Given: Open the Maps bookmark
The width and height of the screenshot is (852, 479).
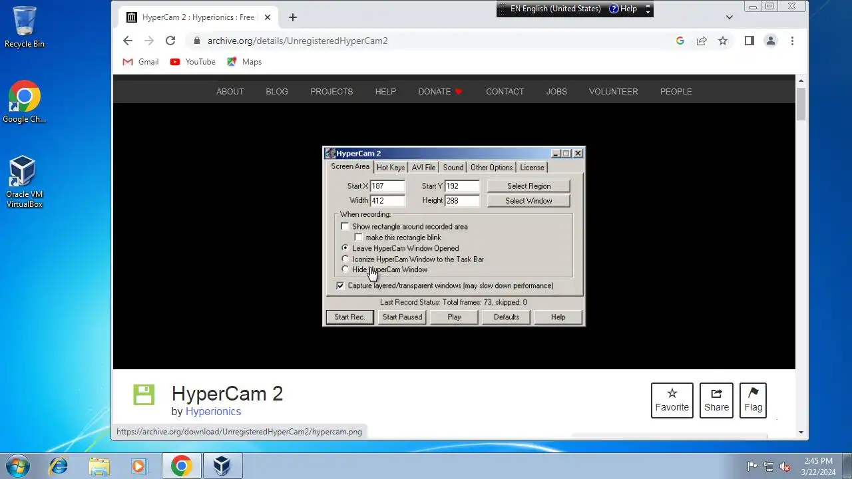Looking at the screenshot, I should point(244,62).
